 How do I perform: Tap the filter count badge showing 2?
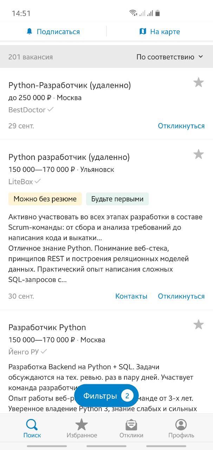point(127,396)
